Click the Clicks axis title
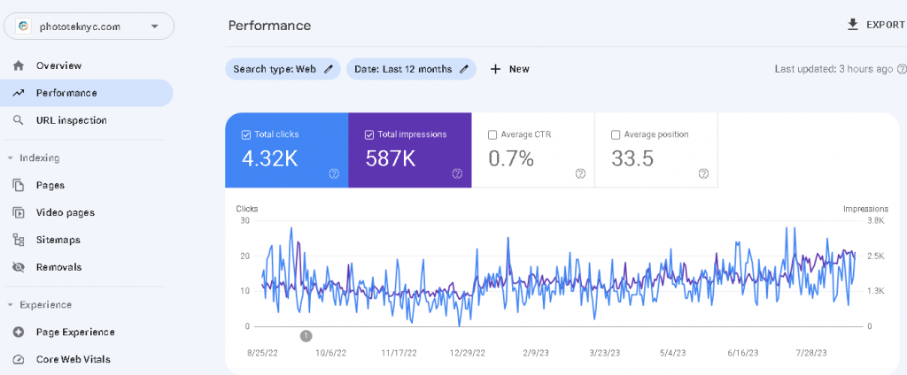907x375 pixels. point(247,209)
